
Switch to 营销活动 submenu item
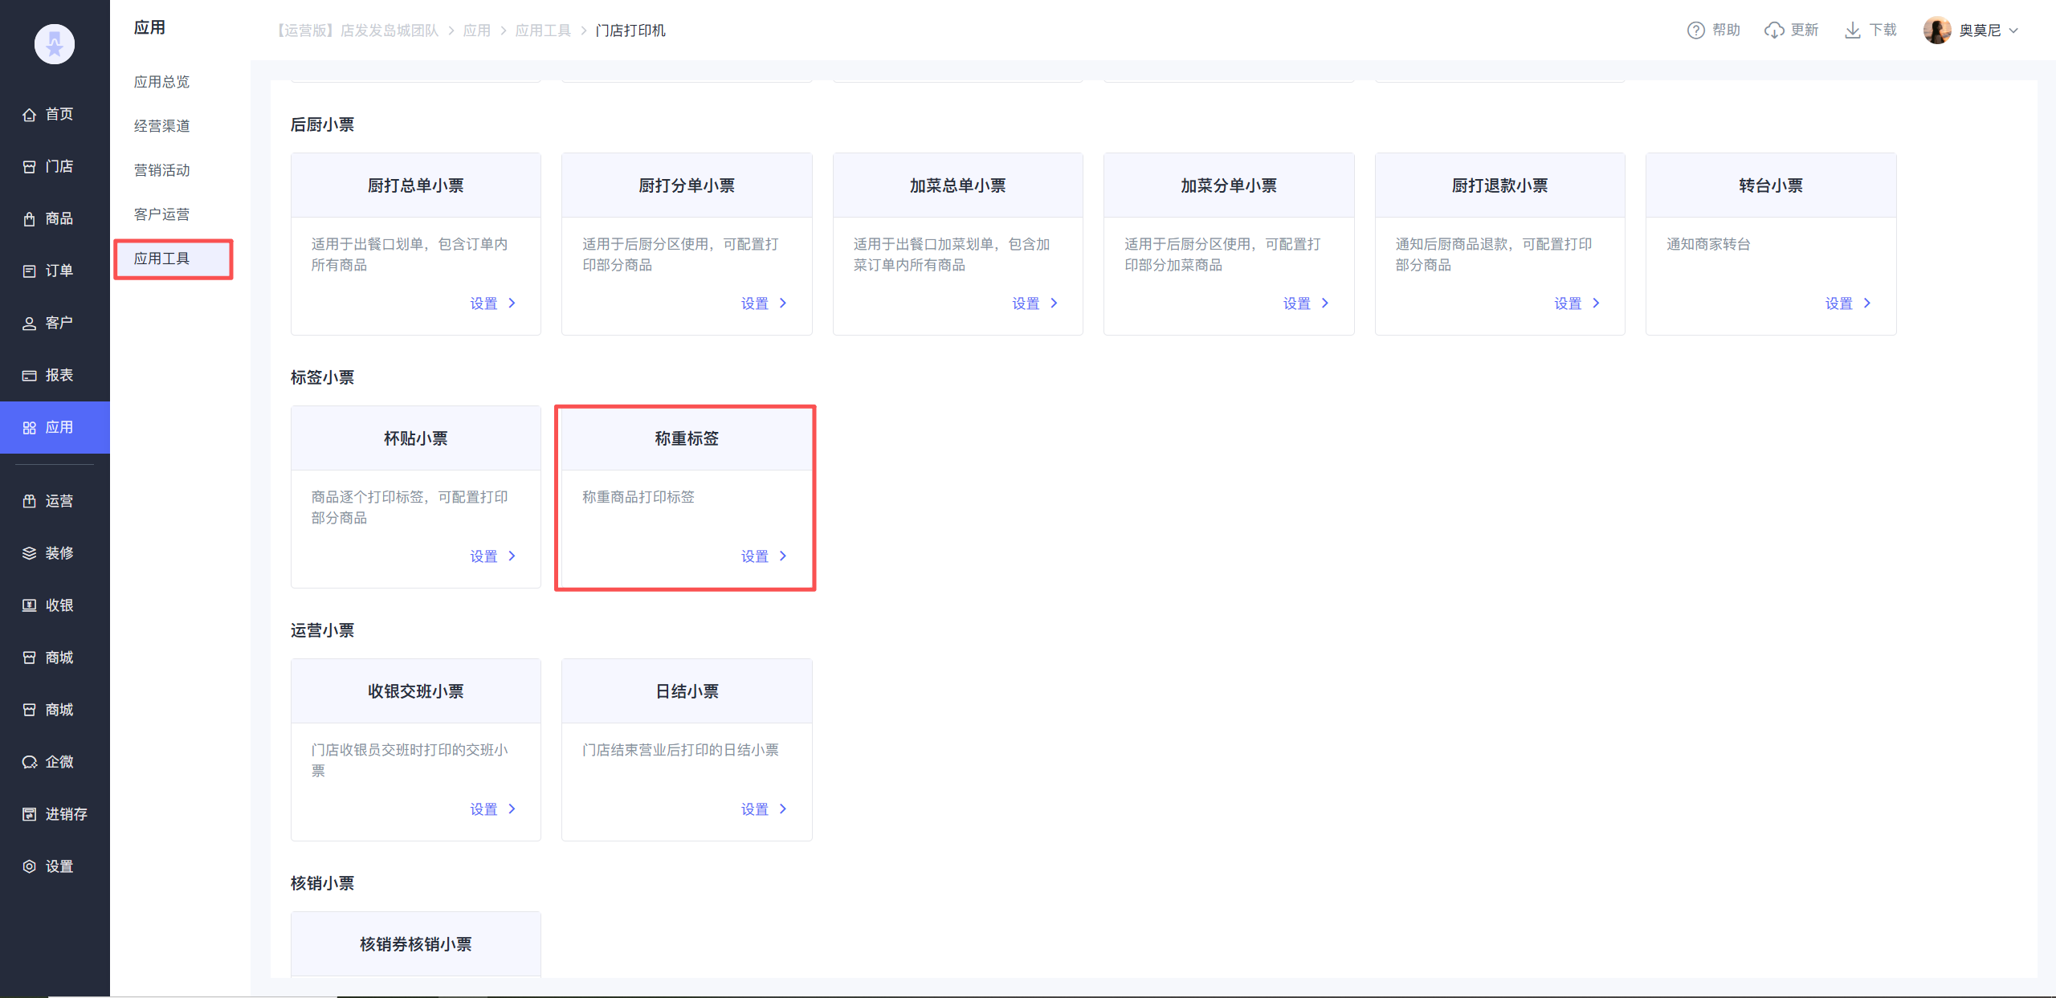[161, 170]
